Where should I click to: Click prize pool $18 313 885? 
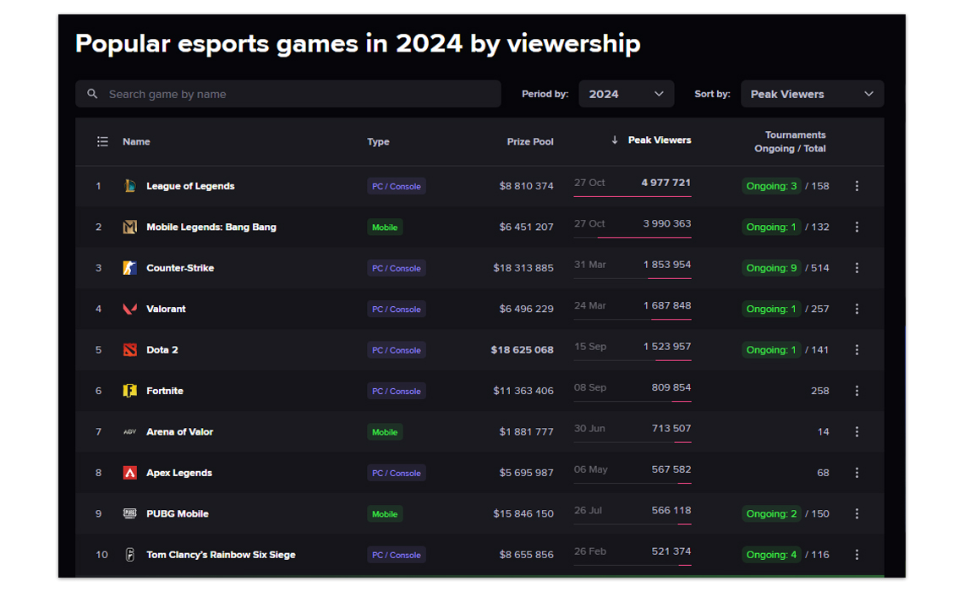(523, 268)
